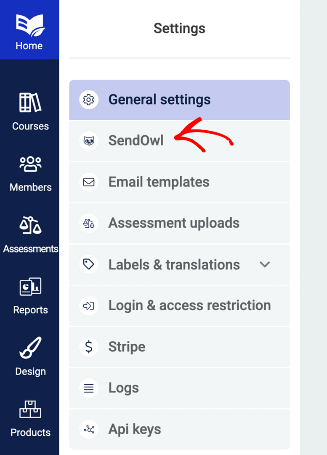Click the dollar icon on the Stripe row
Viewport: 327px width, 455px height.
click(x=88, y=347)
